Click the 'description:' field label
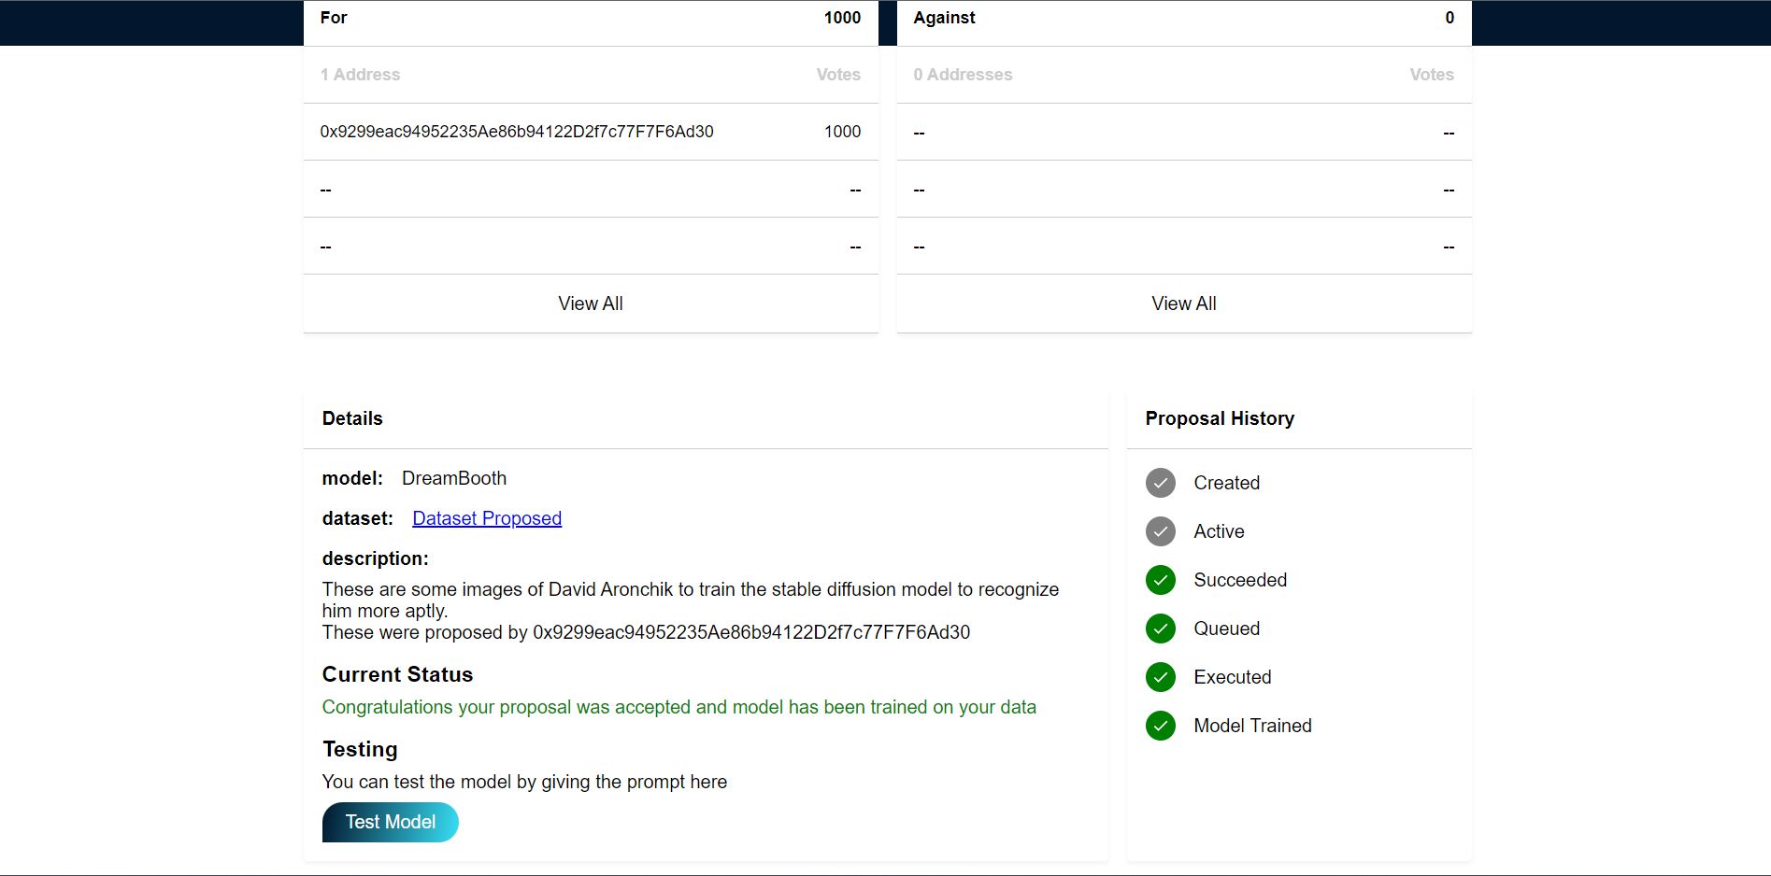Screen dimensions: 1771x876 (x=375, y=558)
